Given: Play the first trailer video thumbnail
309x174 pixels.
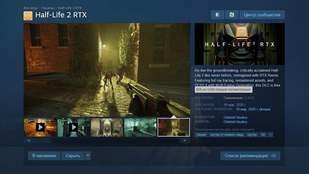Looking at the screenshot, I should pyautogui.click(x=40, y=127).
